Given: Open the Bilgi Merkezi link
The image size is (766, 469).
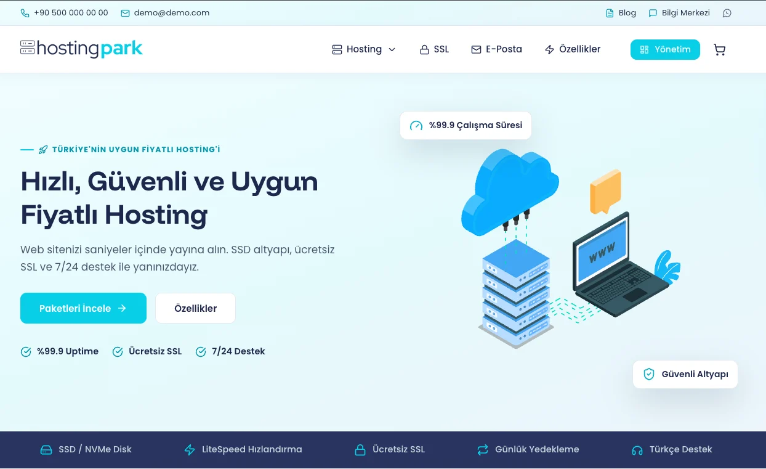Looking at the screenshot, I should tap(680, 13).
